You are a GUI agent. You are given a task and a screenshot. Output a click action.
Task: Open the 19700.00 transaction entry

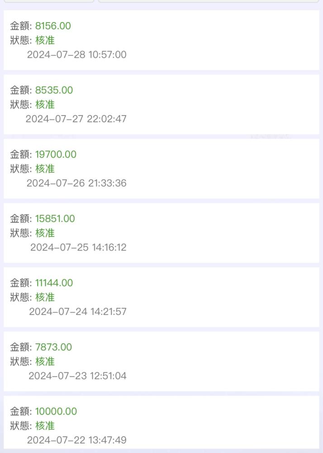coord(161,169)
